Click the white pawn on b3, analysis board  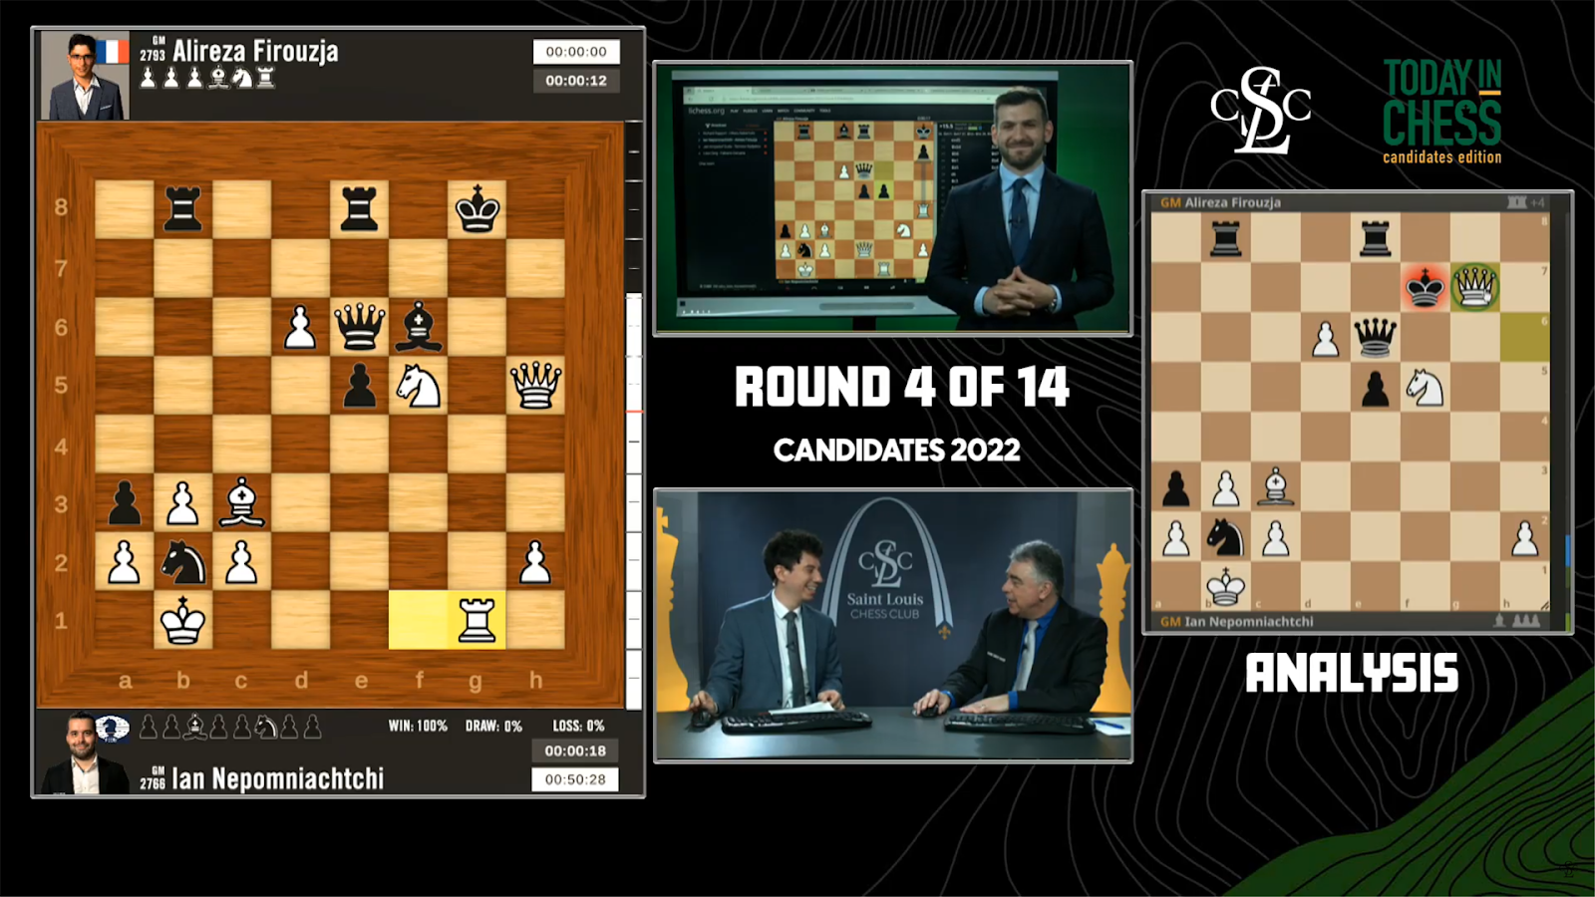point(1226,487)
